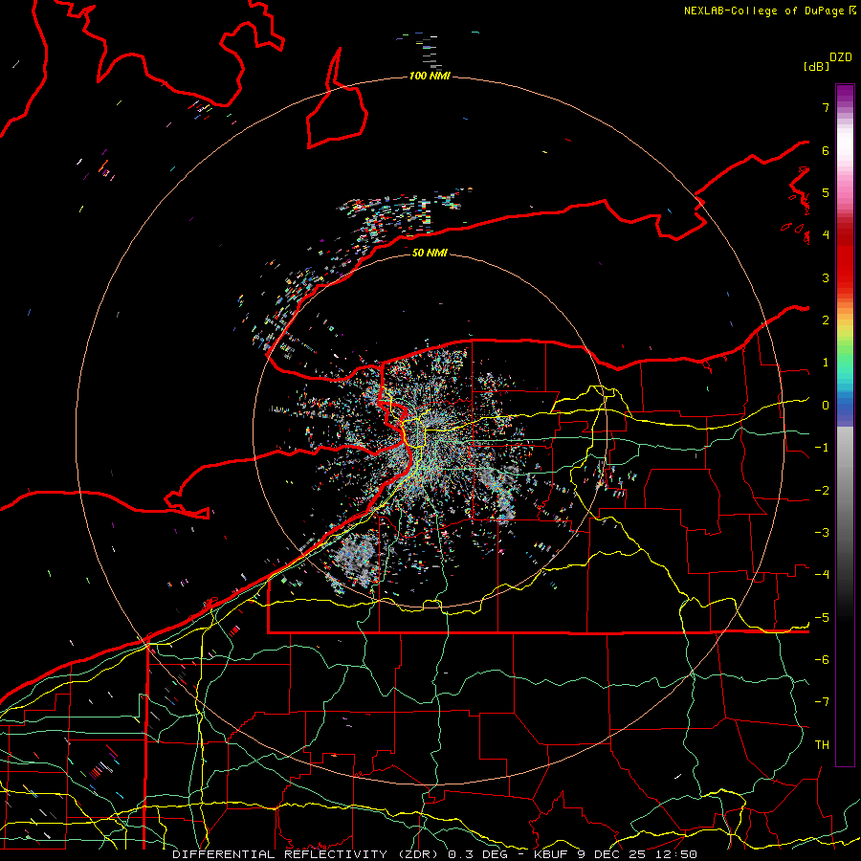Click the 5 value on color scale

coord(826,192)
